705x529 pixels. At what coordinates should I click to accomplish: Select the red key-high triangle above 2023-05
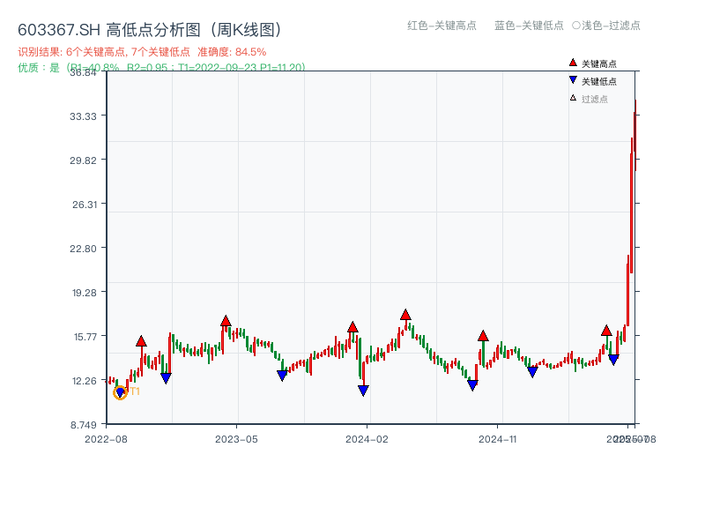pyautogui.click(x=226, y=321)
